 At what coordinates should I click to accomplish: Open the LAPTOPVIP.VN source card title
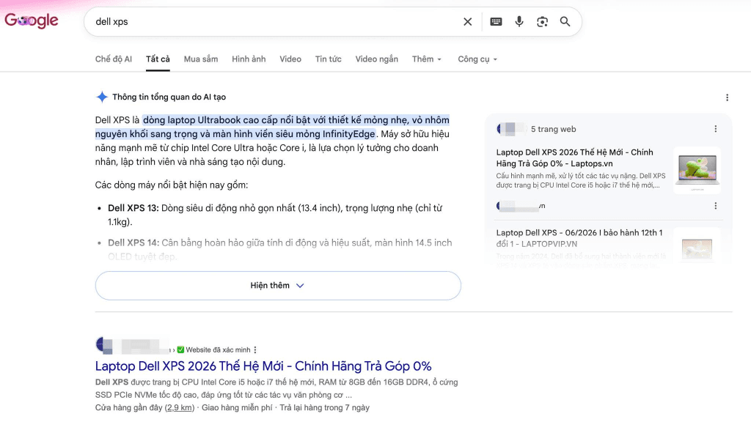[579, 238]
